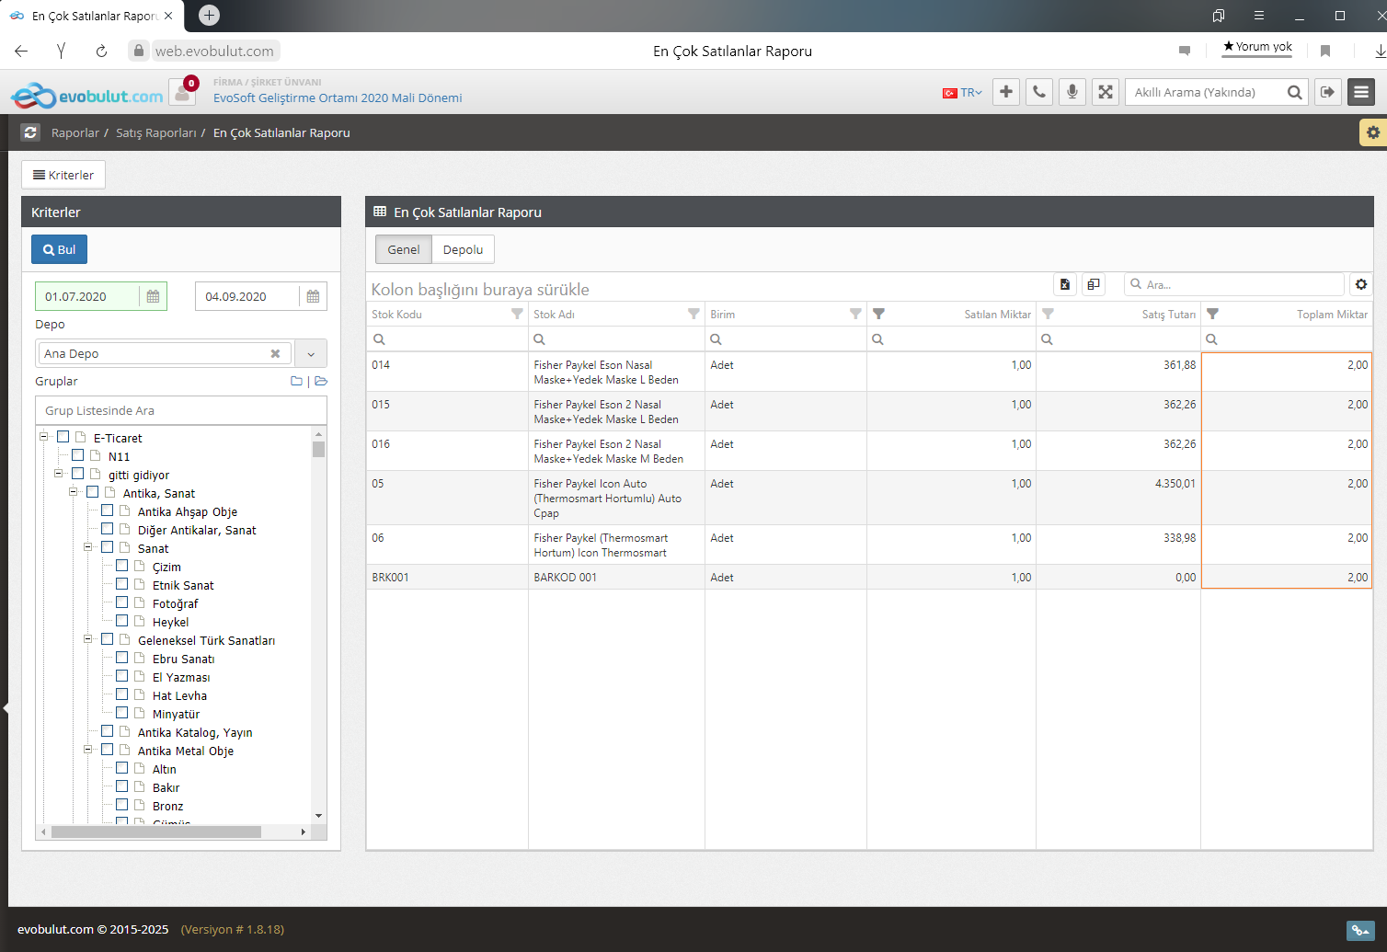Screen dimensions: 1387x952
Task: Switch to the Depolu tab
Action: (463, 249)
